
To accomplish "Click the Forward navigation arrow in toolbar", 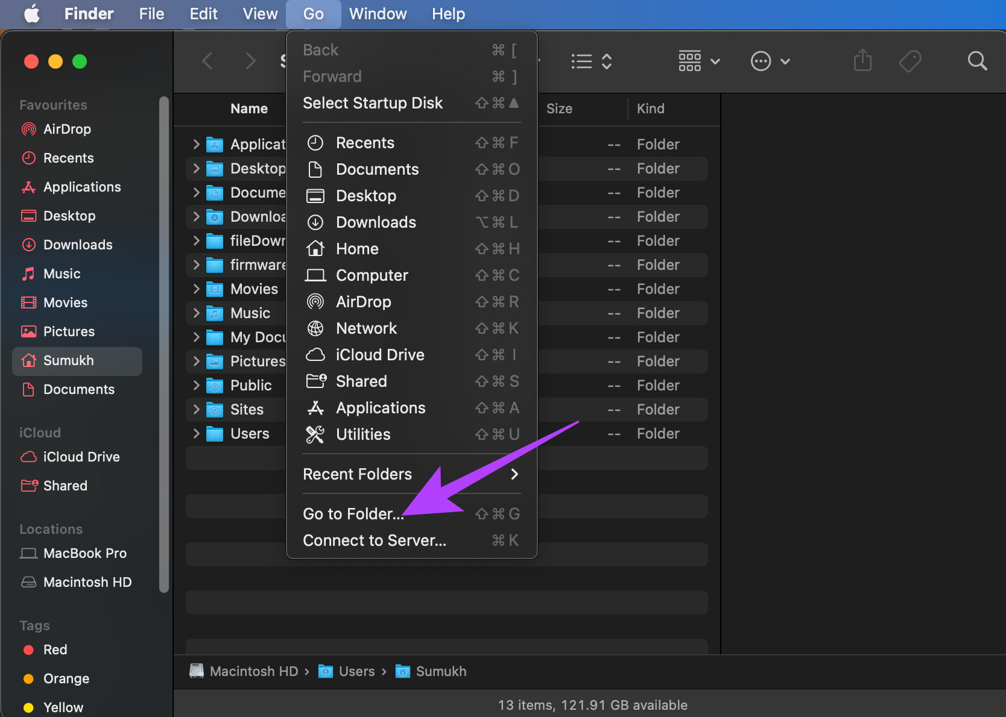I will tap(250, 61).
